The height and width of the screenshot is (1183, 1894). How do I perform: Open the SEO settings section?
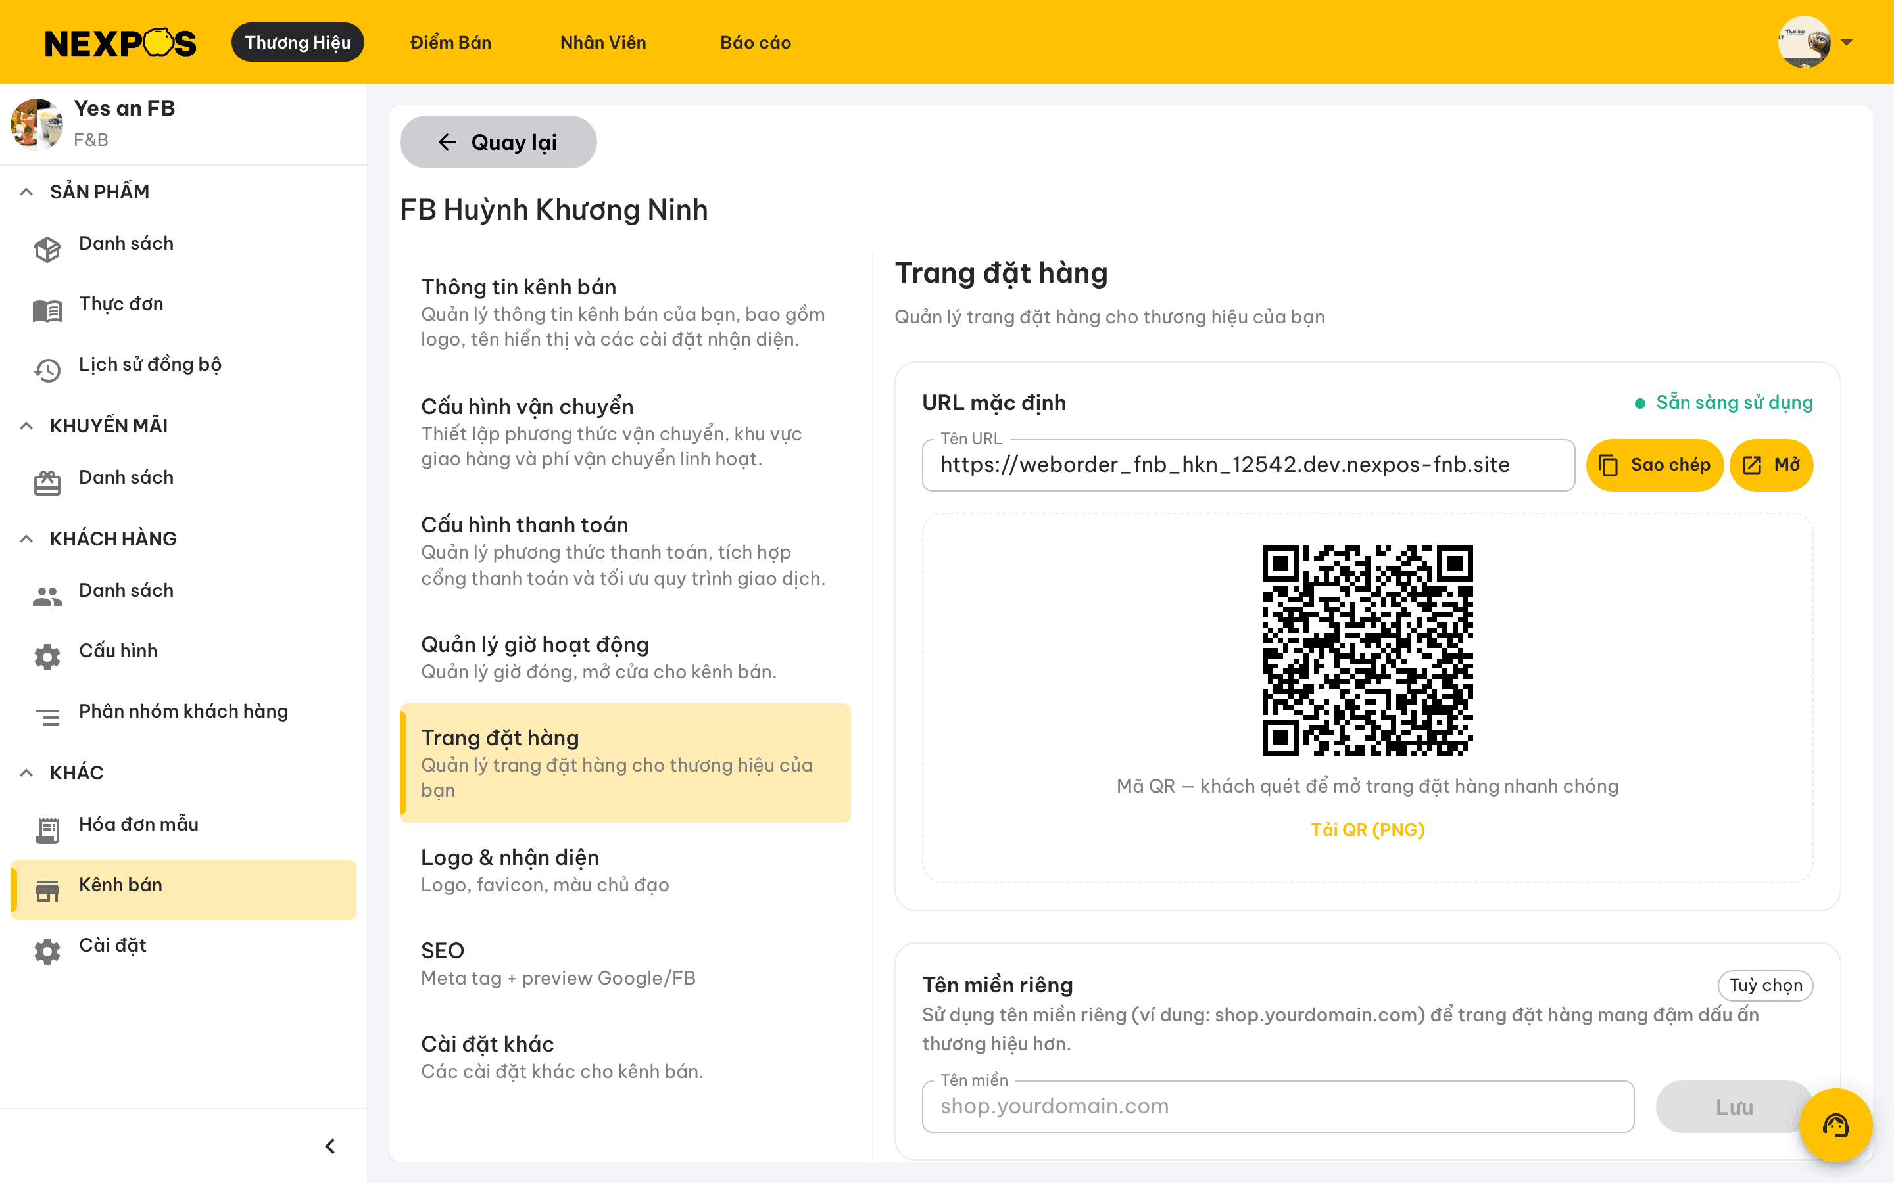(x=625, y=963)
